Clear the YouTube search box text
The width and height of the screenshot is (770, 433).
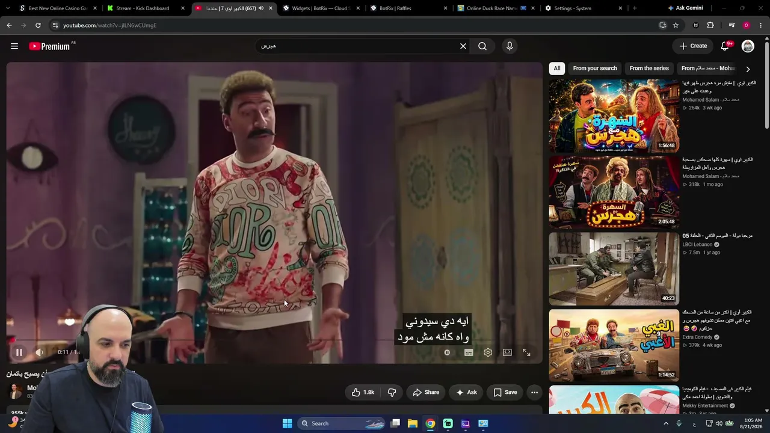463,46
